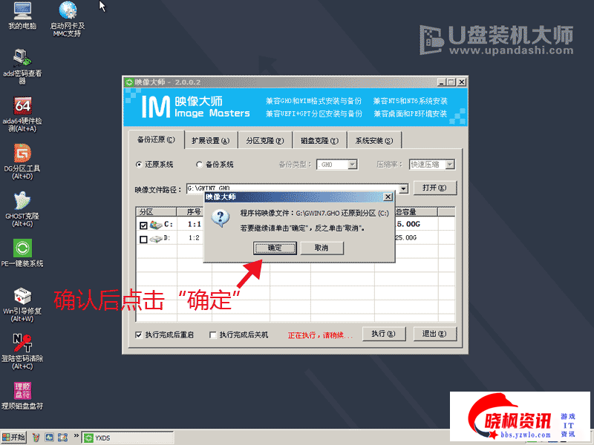The width and height of the screenshot is (594, 445).
Task: Open the Win引导修复 boot repair icon
Action: [x=22, y=296]
